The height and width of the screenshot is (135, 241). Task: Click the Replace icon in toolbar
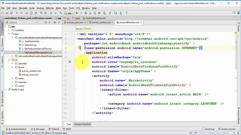46,13
